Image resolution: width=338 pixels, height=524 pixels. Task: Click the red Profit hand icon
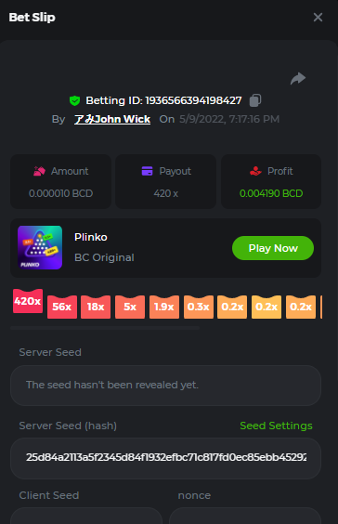255,171
